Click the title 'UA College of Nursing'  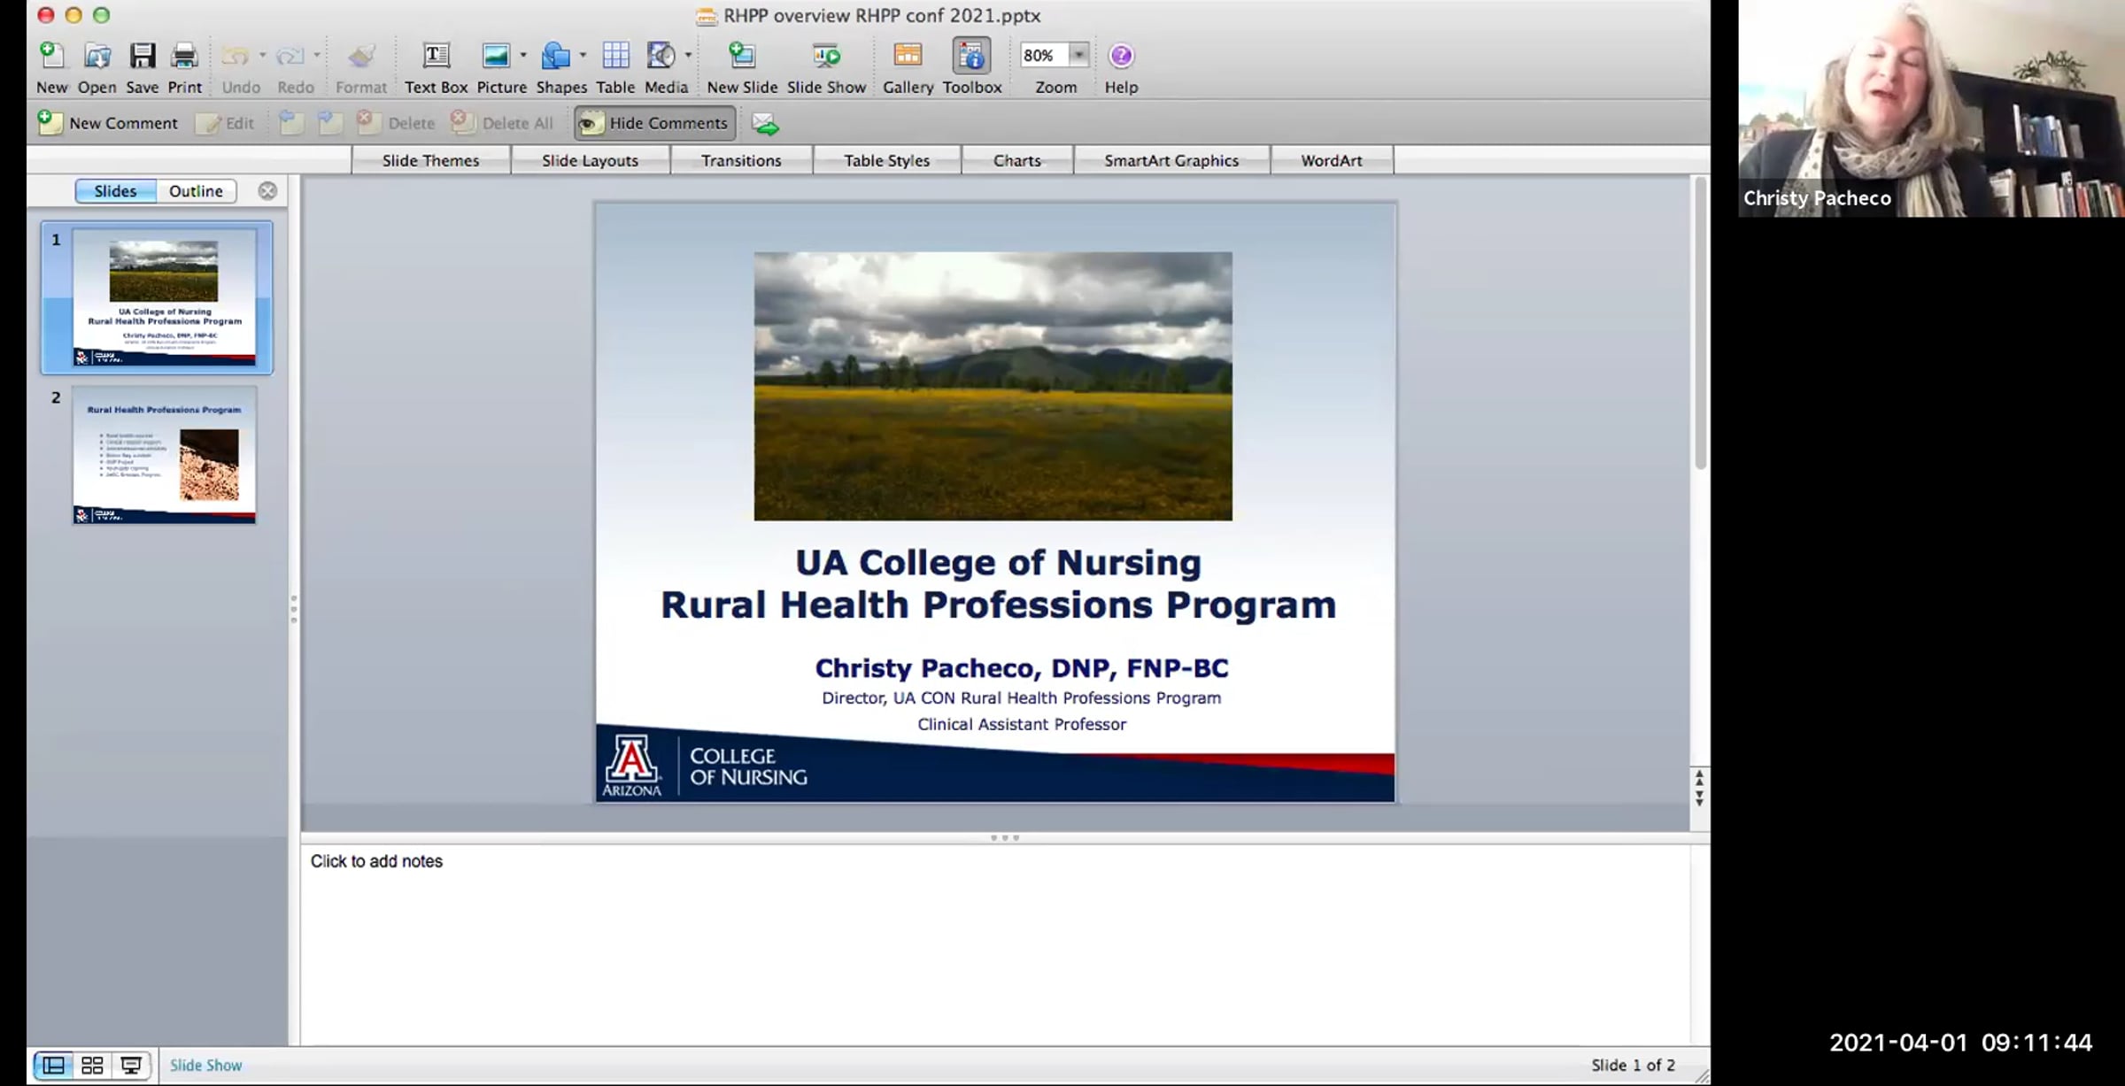(998, 563)
